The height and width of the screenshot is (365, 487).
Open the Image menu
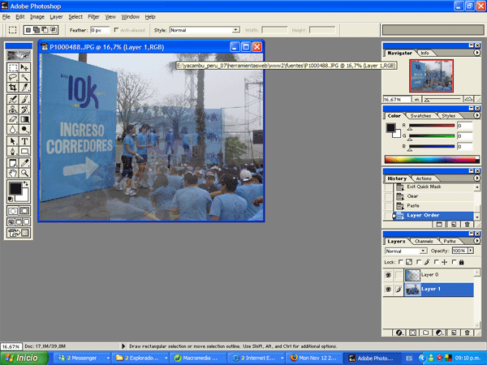[37, 17]
